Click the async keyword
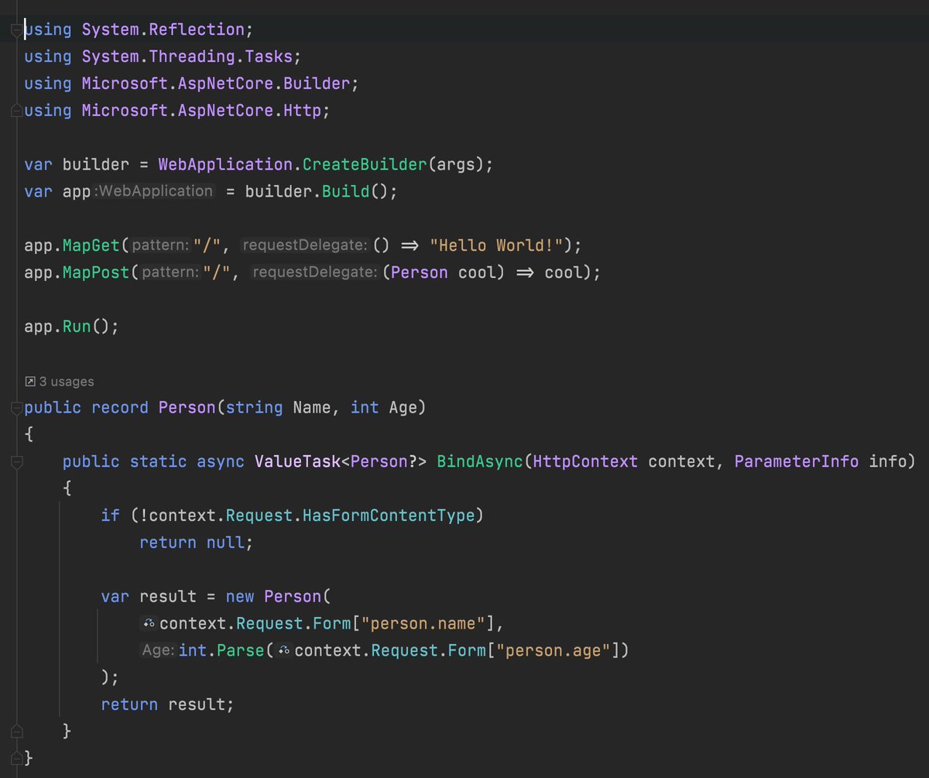The width and height of the screenshot is (929, 778). tap(221, 462)
